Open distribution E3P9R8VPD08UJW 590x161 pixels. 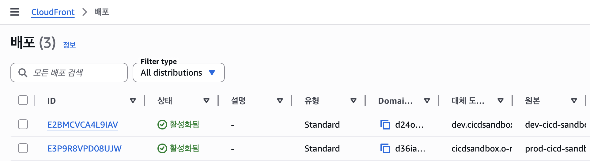pyautogui.click(x=84, y=148)
